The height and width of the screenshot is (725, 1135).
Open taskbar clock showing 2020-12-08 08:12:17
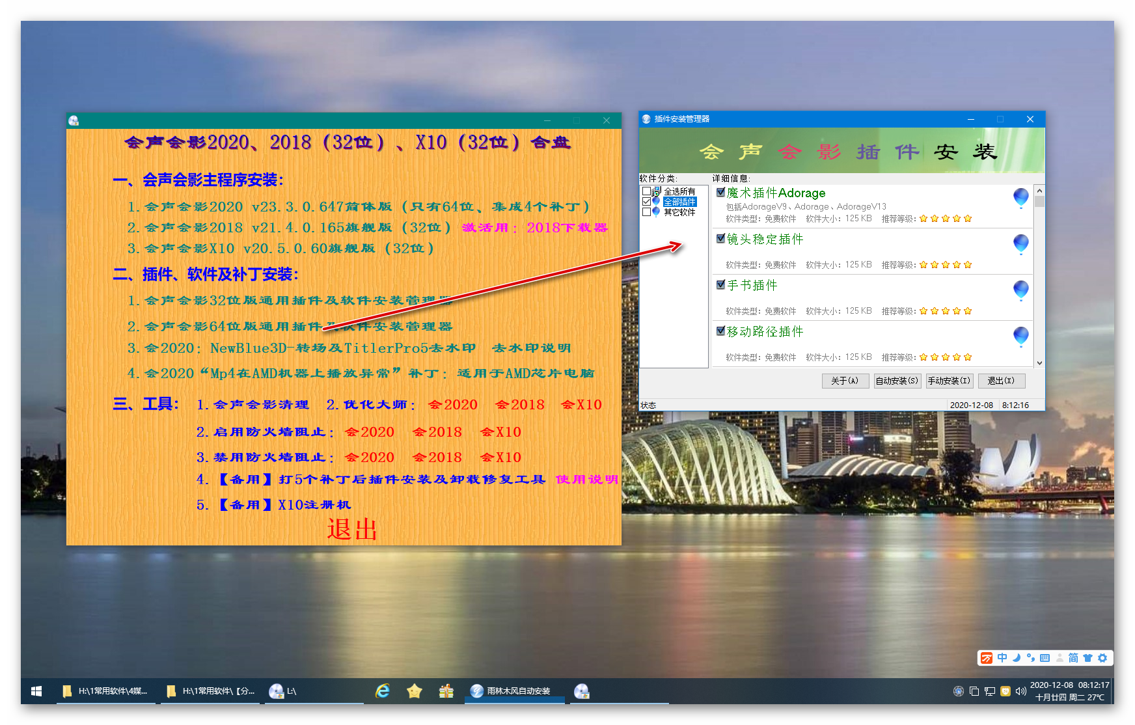pos(1070,691)
